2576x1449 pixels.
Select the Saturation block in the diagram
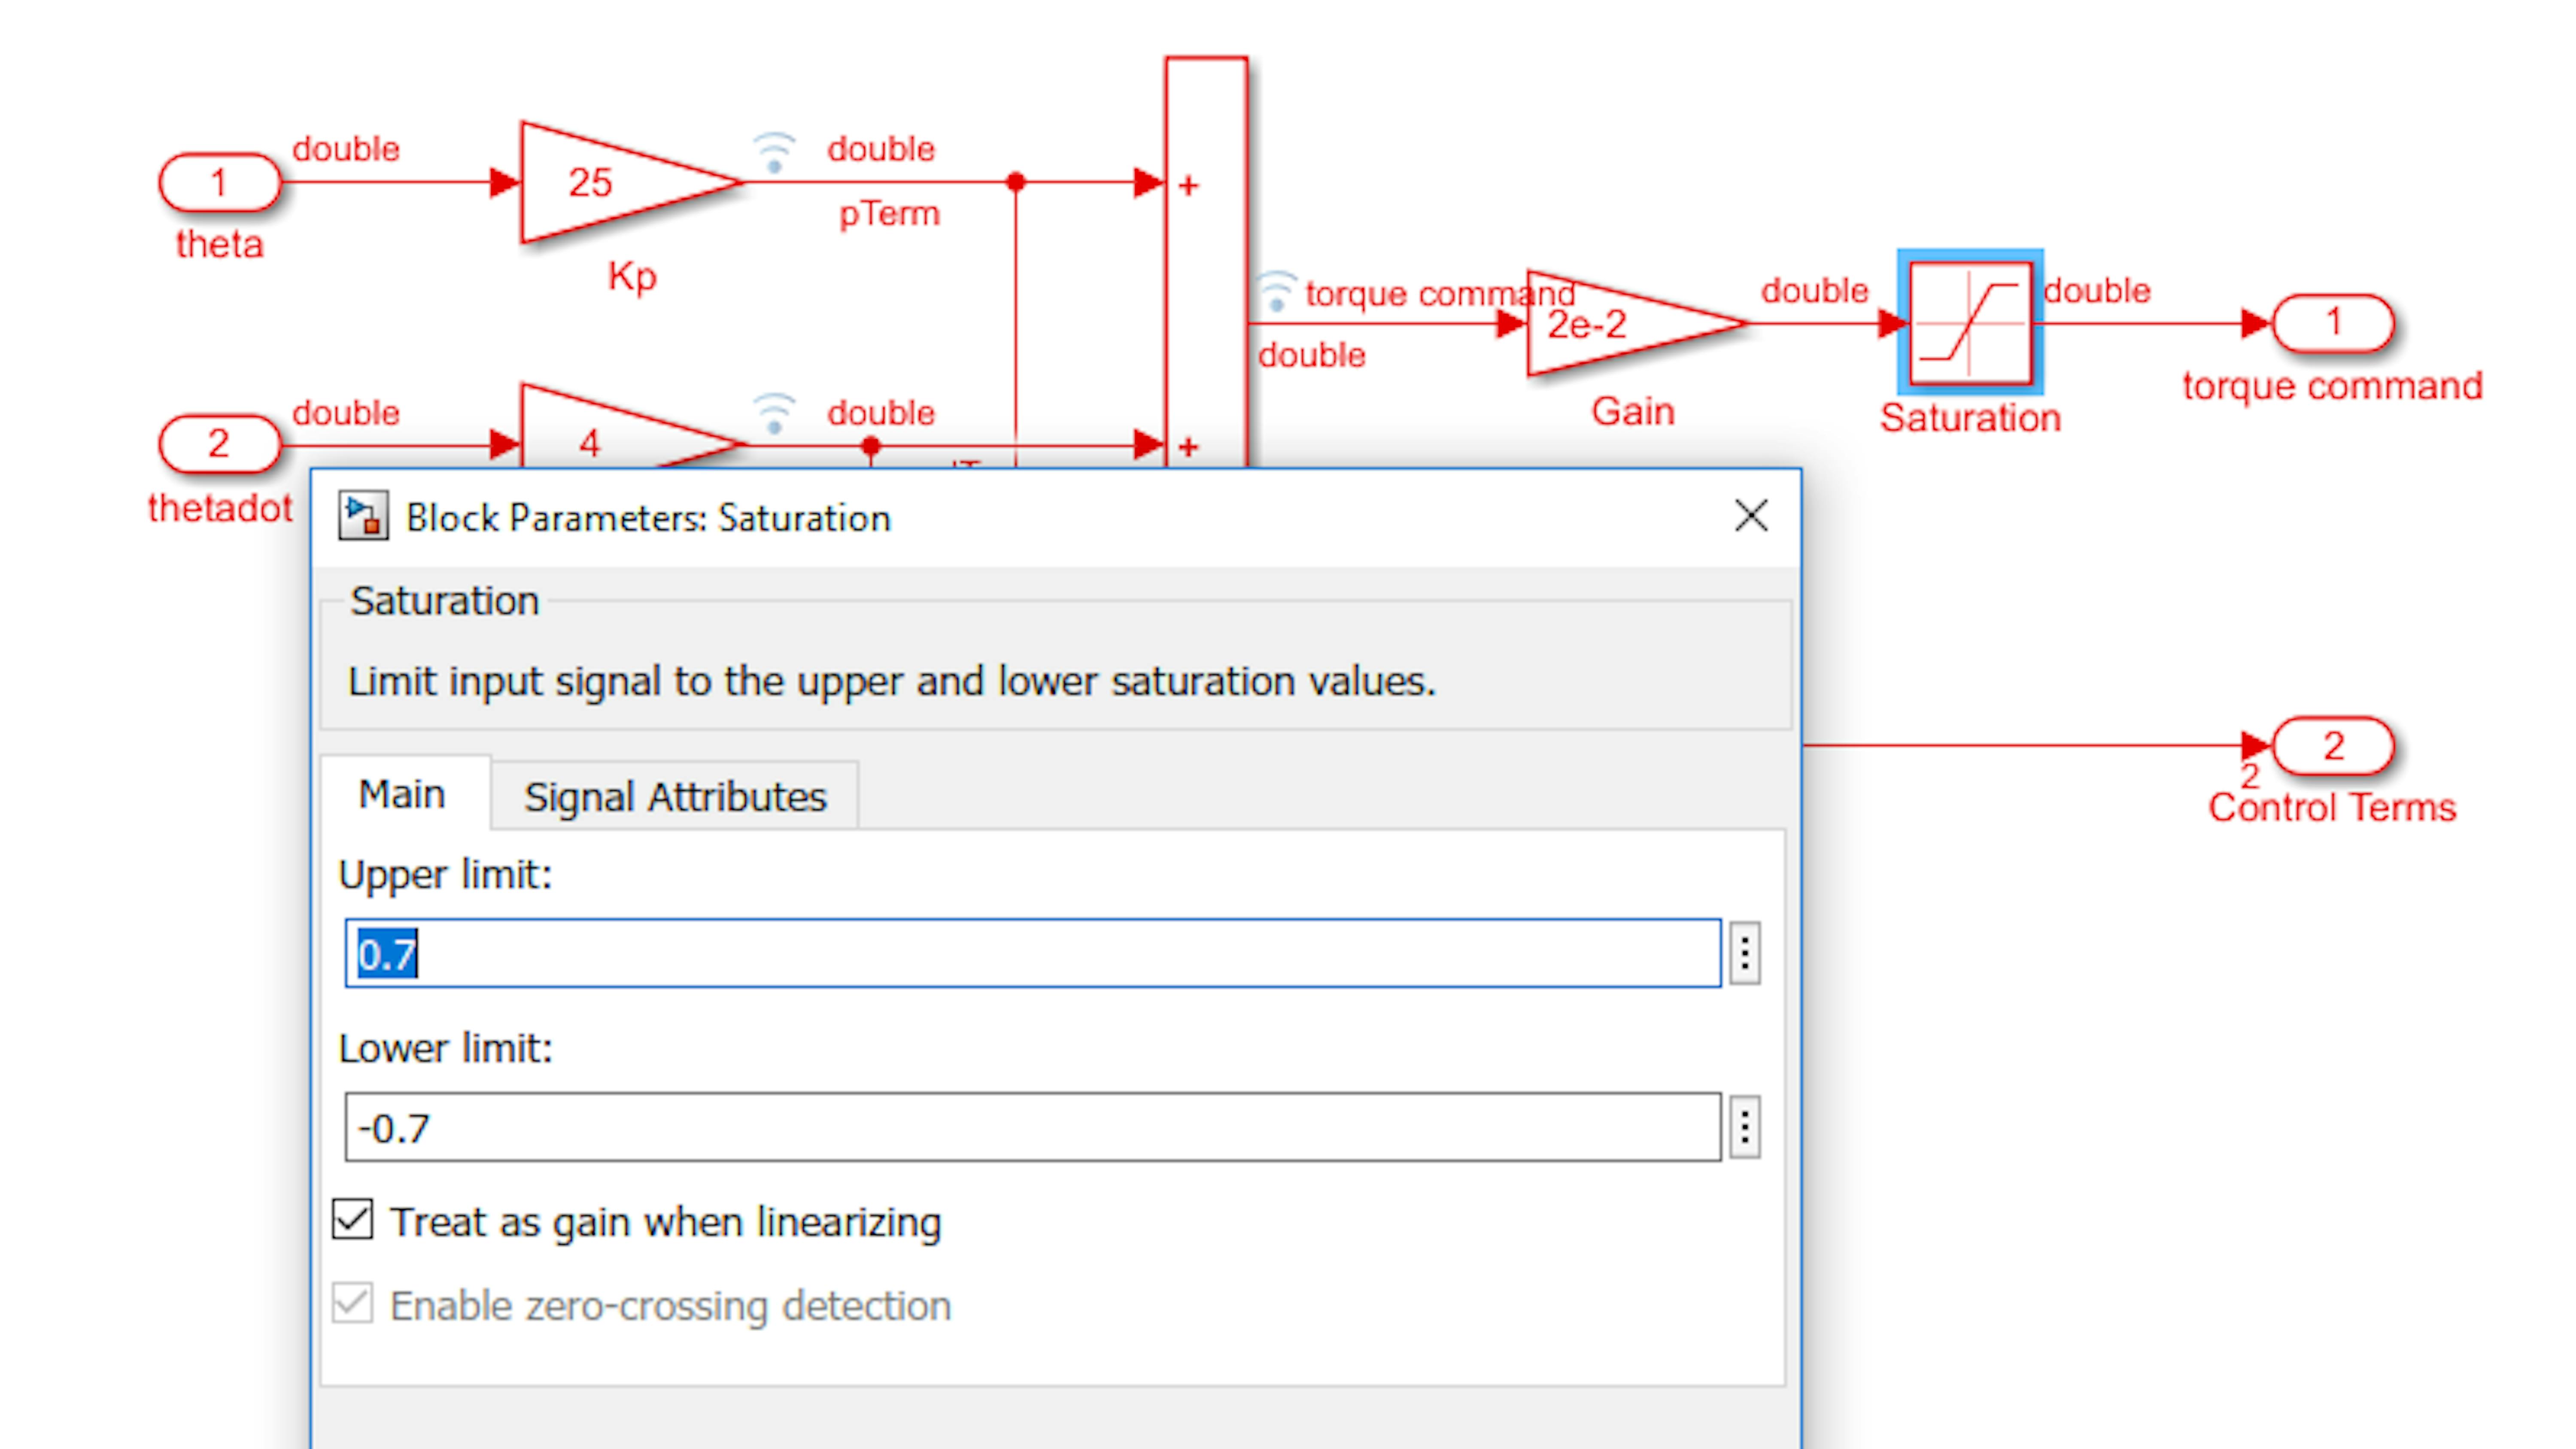tap(1970, 323)
